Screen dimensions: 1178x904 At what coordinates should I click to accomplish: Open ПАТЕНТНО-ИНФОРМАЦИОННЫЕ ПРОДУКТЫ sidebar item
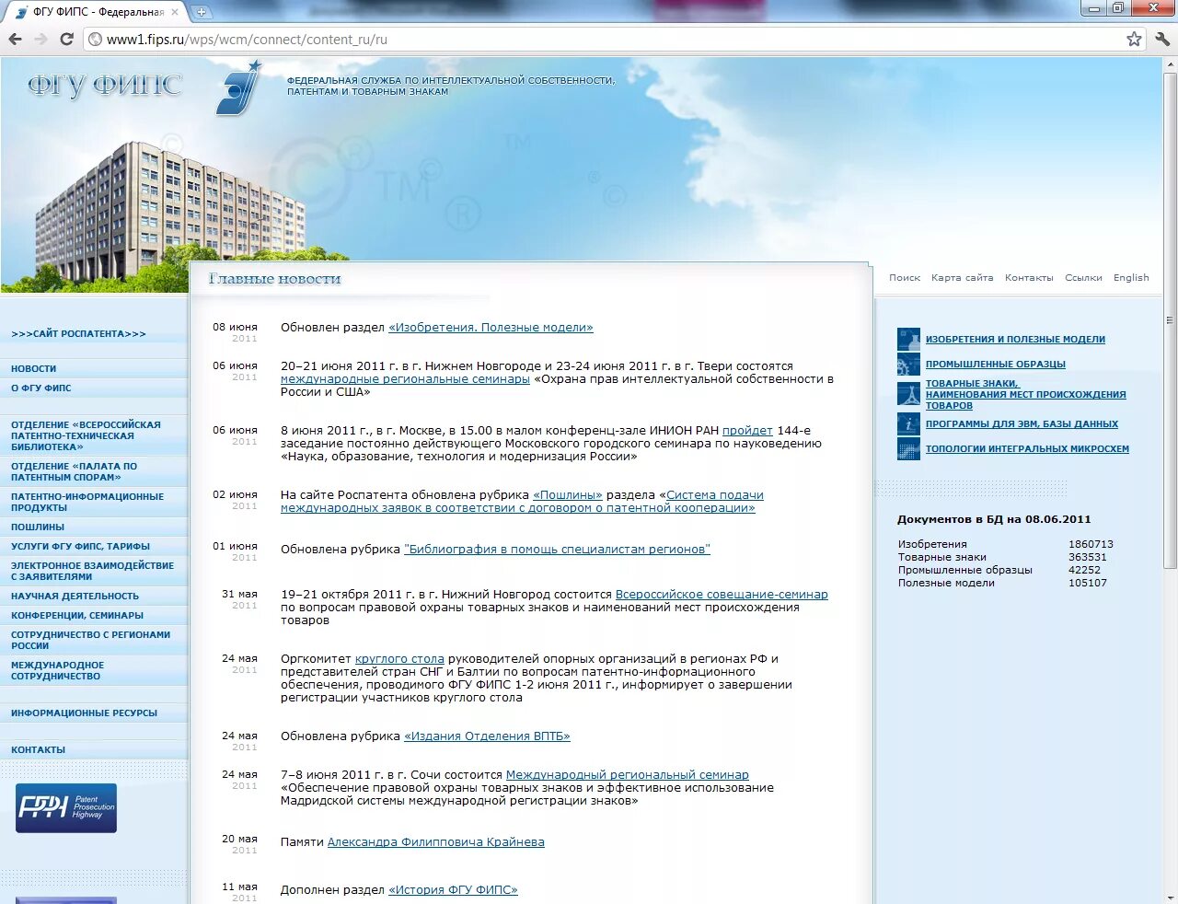(87, 502)
